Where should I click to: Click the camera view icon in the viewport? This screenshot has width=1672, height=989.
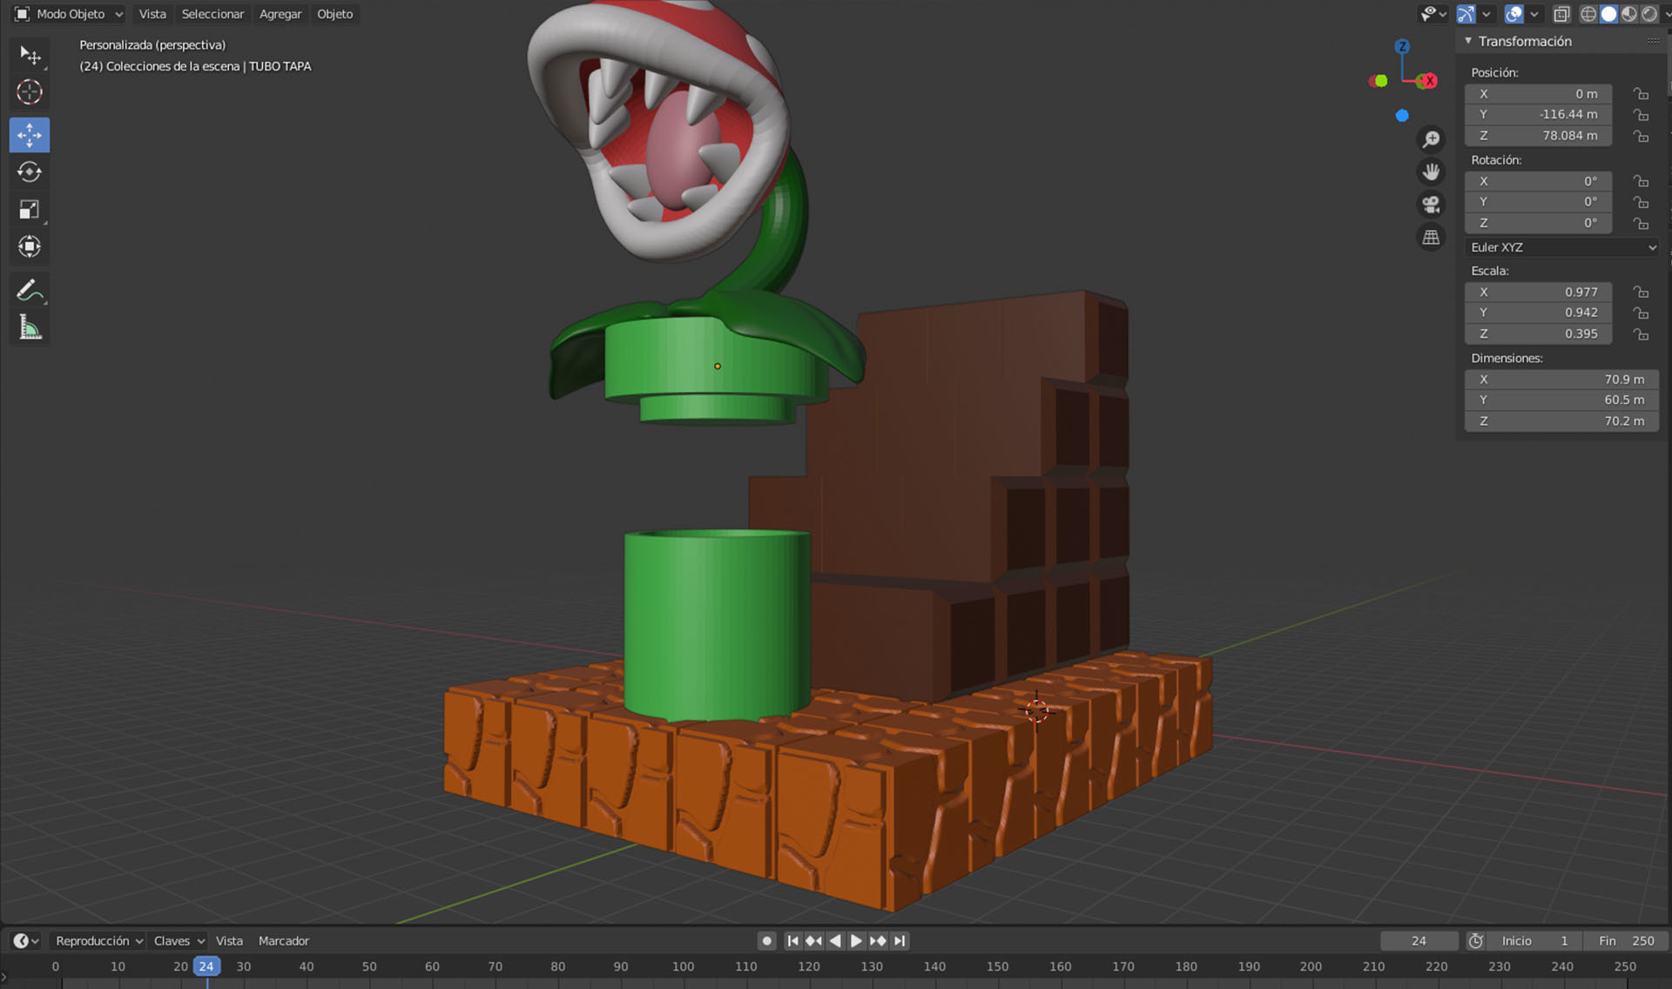[1432, 203]
